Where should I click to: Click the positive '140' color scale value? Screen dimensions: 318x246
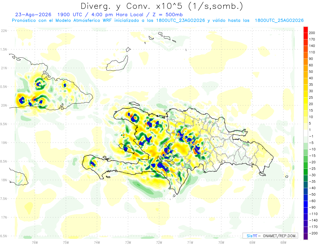pos(312,46)
